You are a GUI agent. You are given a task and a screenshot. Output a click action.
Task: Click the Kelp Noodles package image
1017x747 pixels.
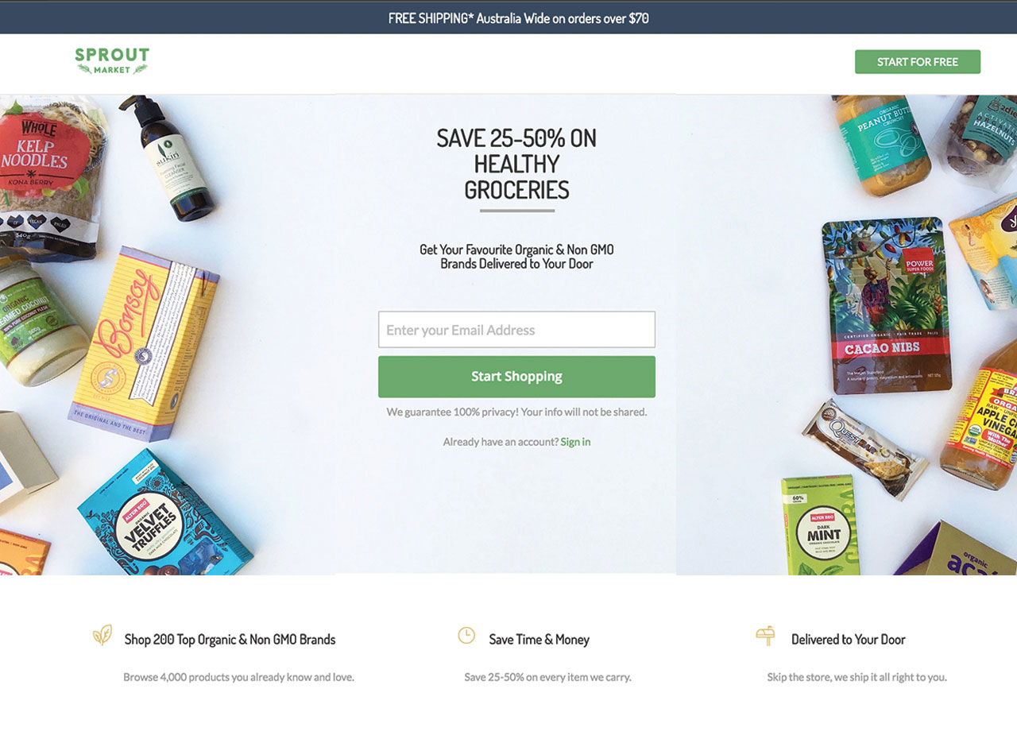tap(48, 175)
